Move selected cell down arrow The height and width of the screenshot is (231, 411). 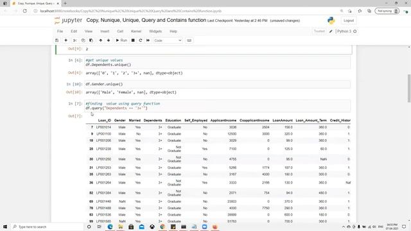109,40
